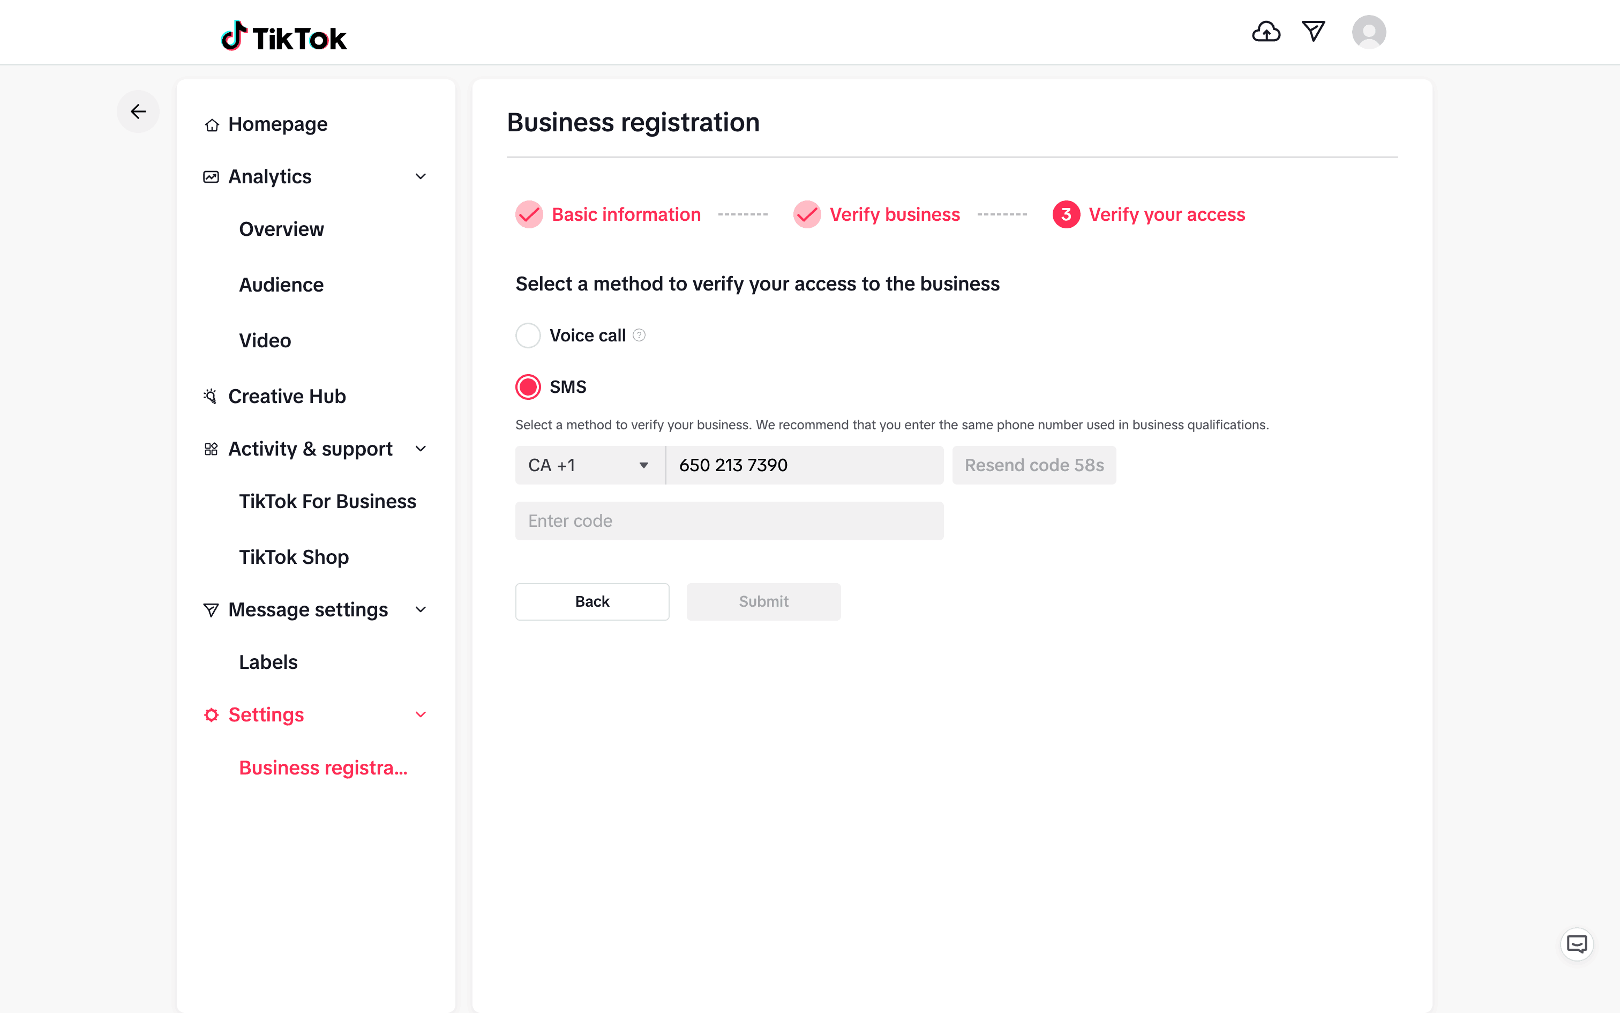
Task: Click the Basic information step checkmark
Action: point(529,214)
